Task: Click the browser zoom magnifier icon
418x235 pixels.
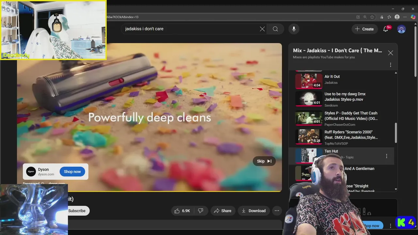Action: (365, 17)
